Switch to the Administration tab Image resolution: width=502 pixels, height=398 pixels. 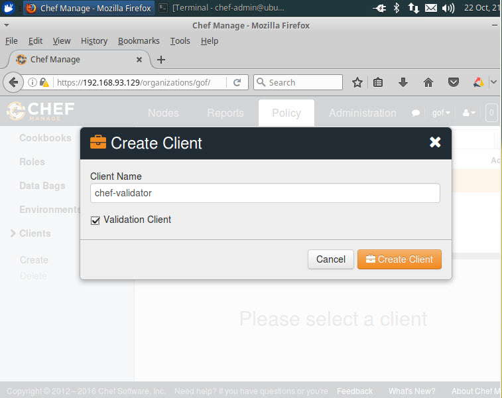[x=363, y=113]
